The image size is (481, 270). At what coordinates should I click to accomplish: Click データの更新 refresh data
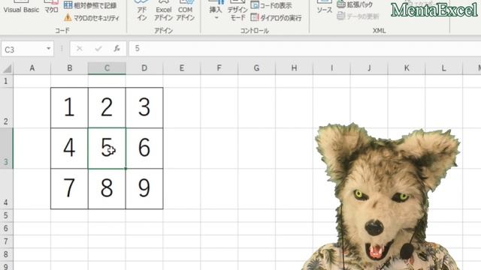(358, 16)
